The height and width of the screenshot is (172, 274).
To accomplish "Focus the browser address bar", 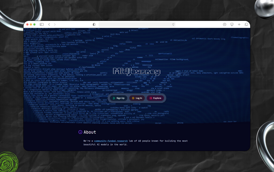I will pyautogui.click(x=137, y=24).
